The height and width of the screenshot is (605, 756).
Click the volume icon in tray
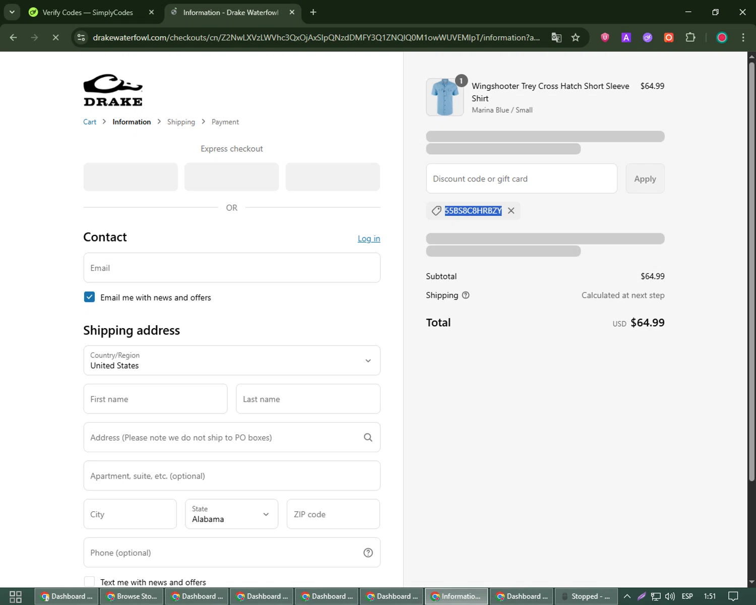[670, 596]
